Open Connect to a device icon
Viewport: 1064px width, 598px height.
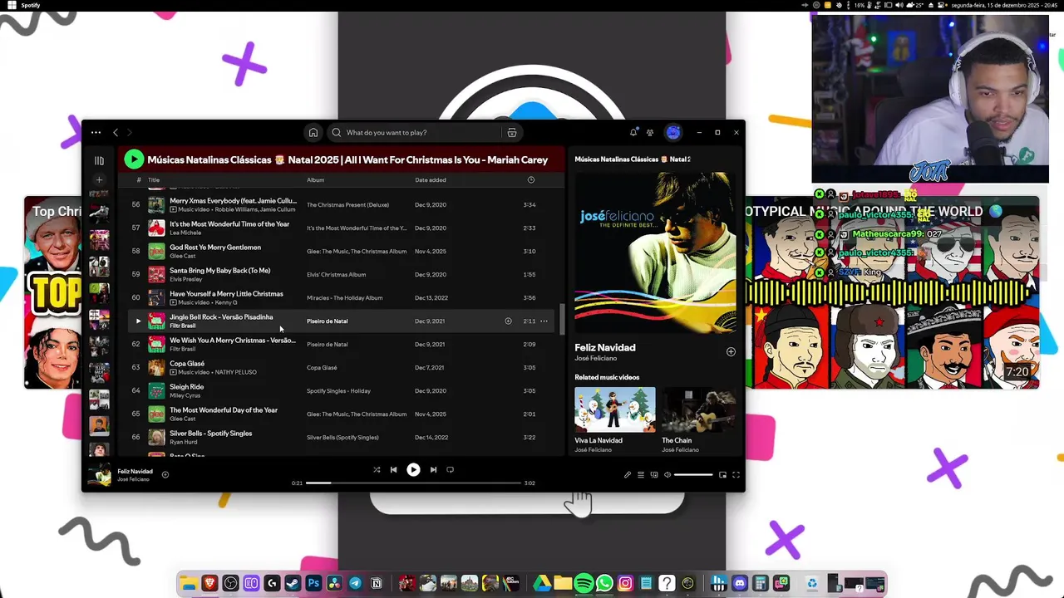click(x=654, y=475)
